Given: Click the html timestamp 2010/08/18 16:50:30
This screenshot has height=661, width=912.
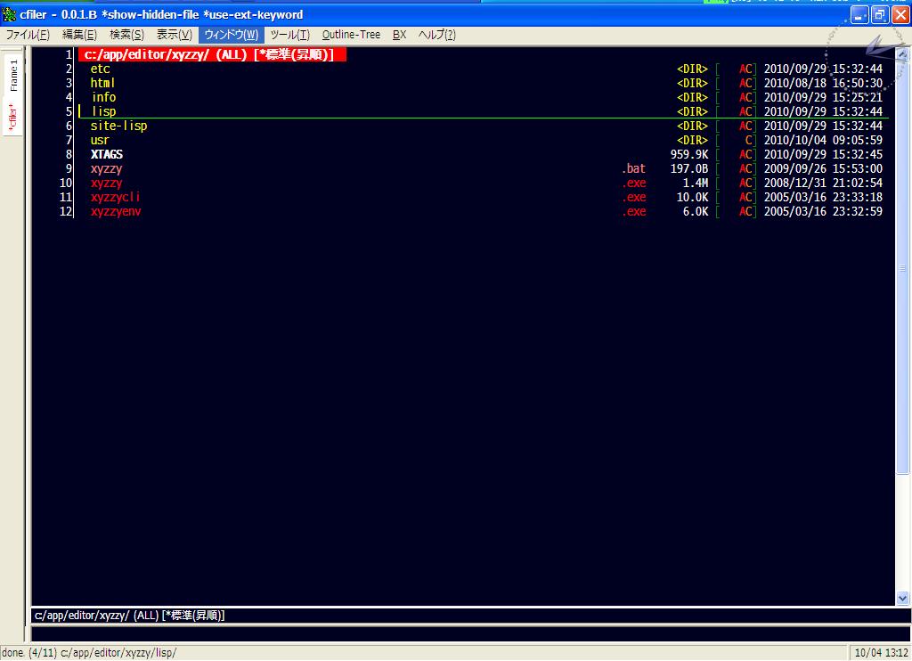Looking at the screenshot, I should (x=823, y=83).
